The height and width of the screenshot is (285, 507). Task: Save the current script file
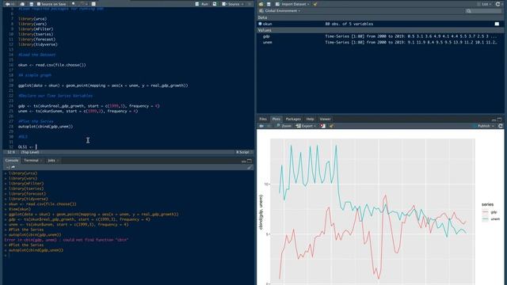pyautogui.click(x=32, y=4)
